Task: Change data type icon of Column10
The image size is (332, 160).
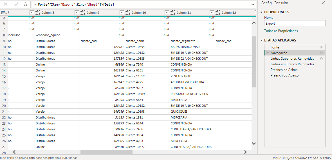Action: coord(128,13)
